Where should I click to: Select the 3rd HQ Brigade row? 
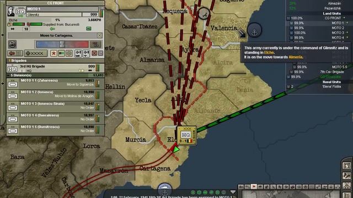55,68
